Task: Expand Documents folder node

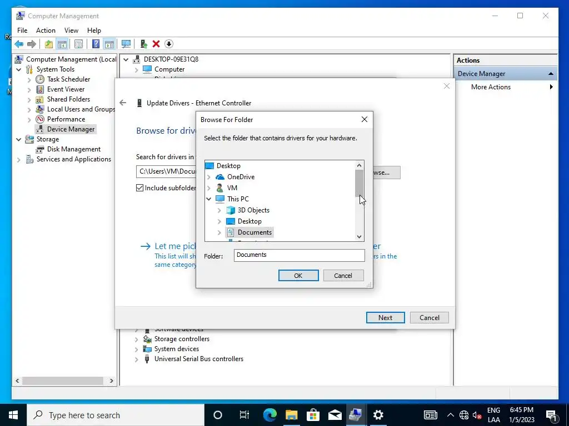Action: [x=219, y=232]
